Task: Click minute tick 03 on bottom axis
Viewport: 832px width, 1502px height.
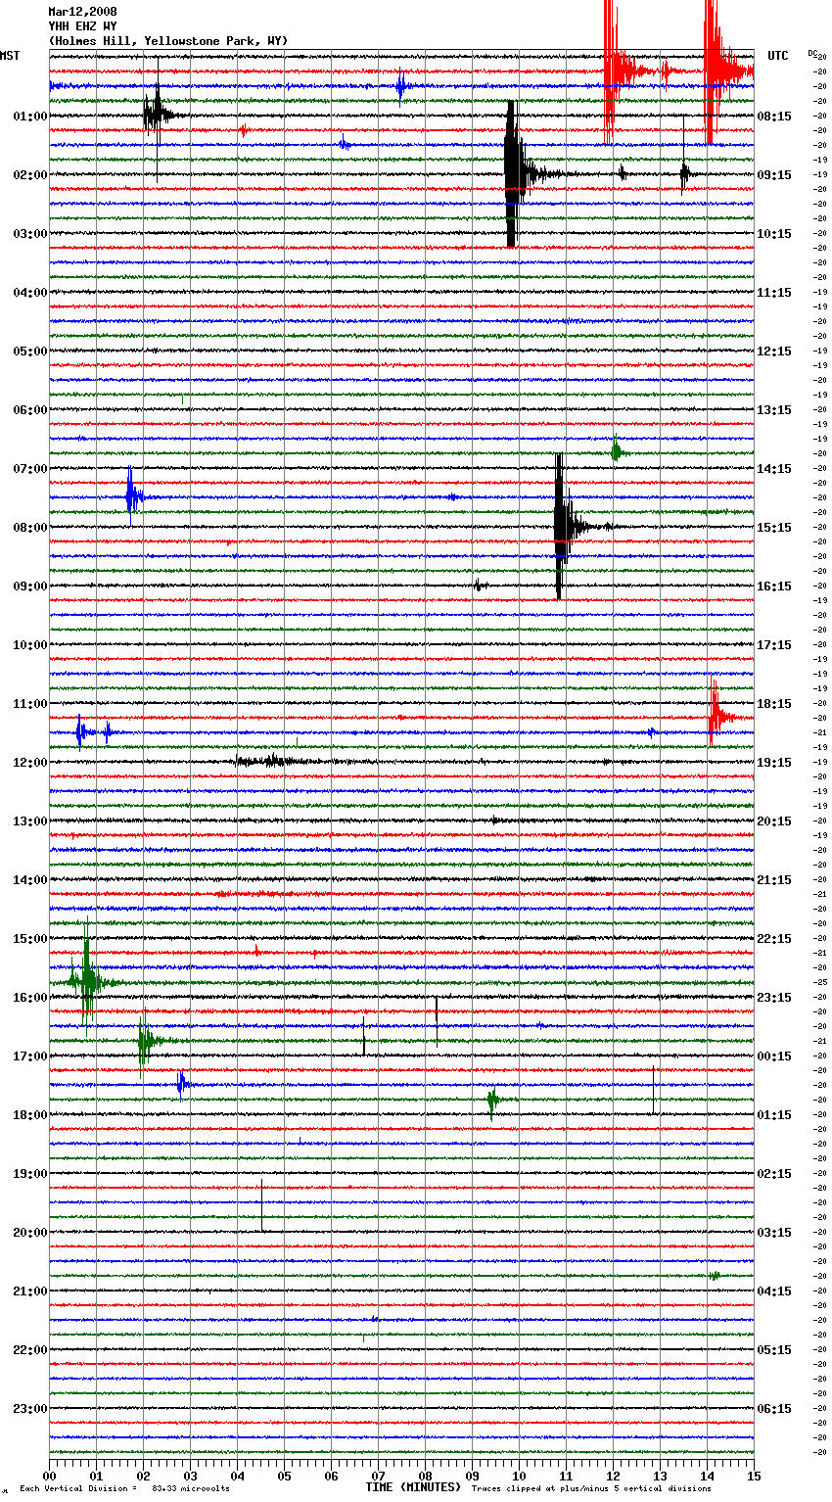Action: point(190,1475)
